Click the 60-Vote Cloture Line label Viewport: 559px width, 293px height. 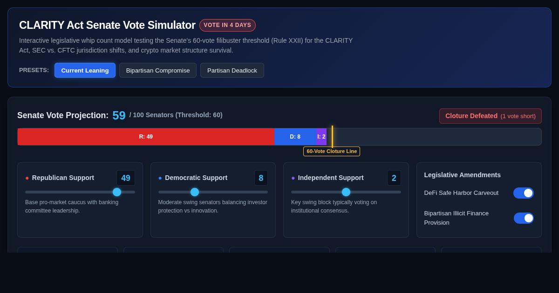point(332,151)
